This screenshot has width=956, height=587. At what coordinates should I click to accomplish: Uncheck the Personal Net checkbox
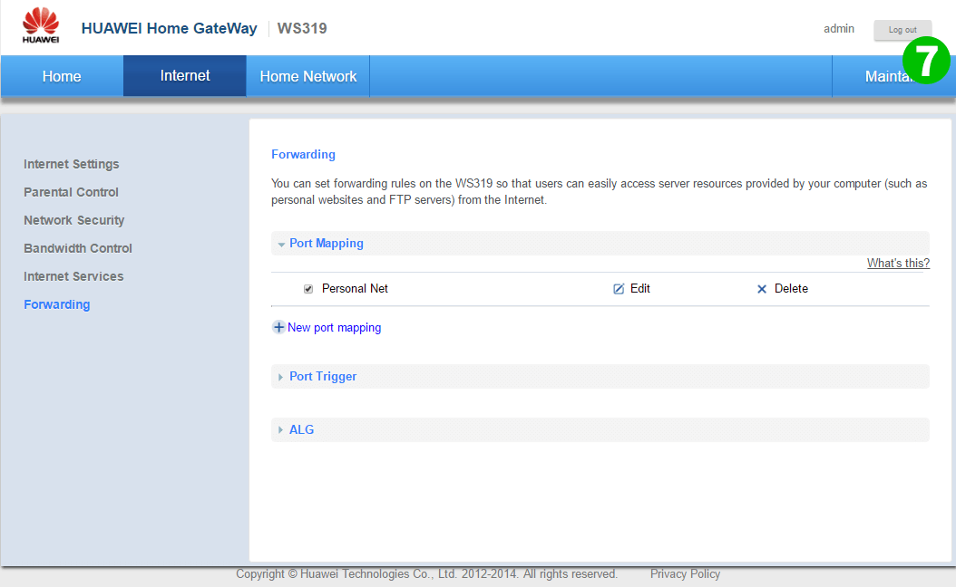pyautogui.click(x=308, y=289)
